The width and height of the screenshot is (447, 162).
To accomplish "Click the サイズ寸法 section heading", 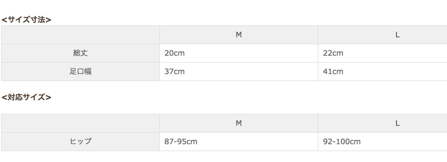I will click(x=26, y=20).
